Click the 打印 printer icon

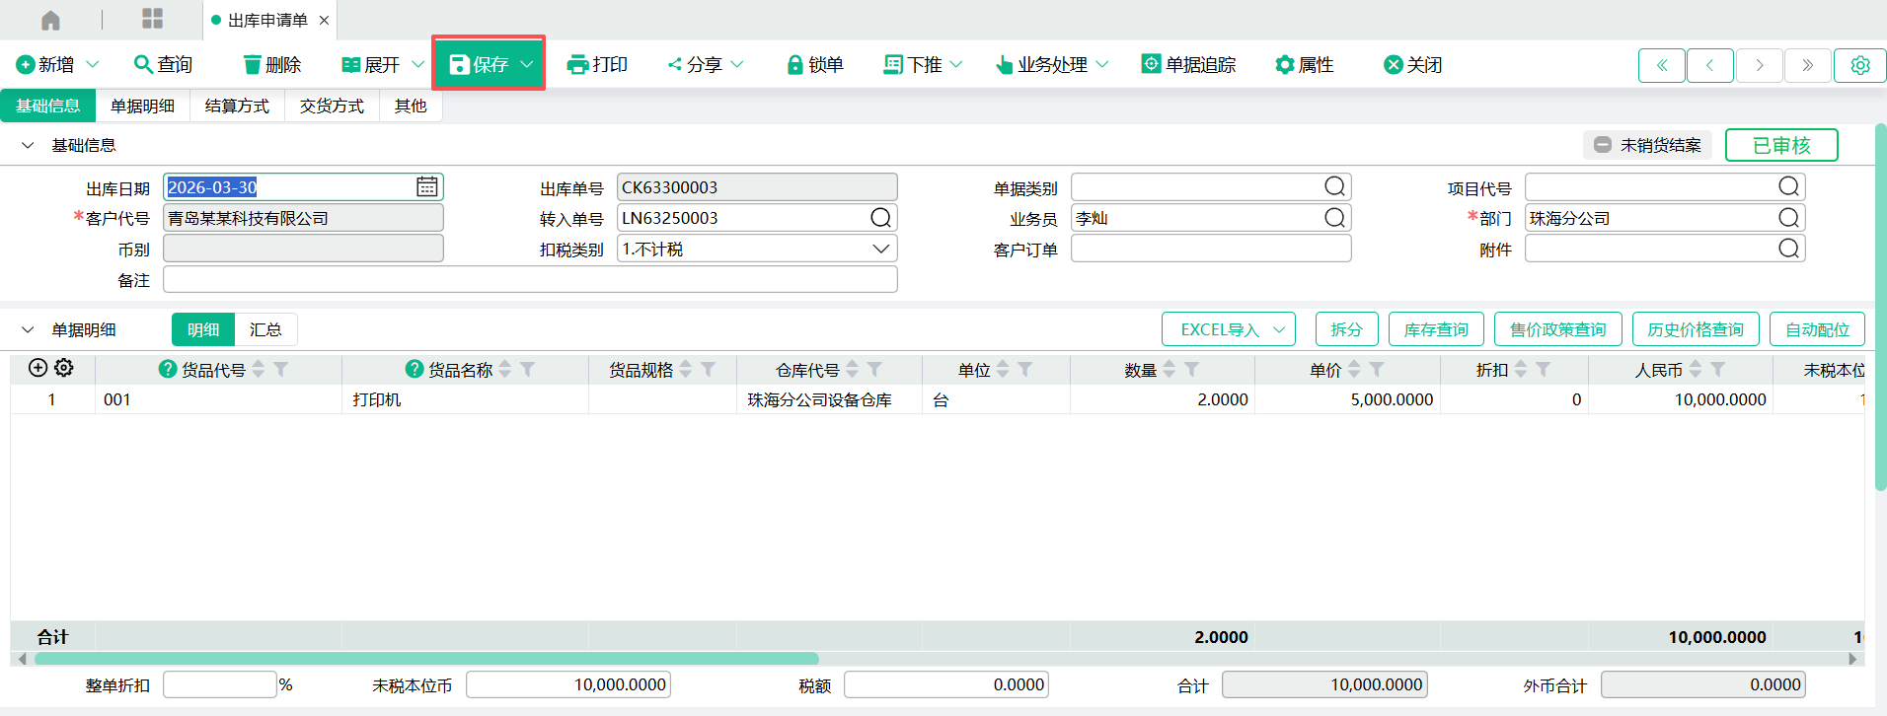[577, 65]
